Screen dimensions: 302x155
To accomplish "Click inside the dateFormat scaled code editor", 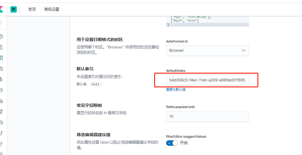I will [x=207, y=21].
